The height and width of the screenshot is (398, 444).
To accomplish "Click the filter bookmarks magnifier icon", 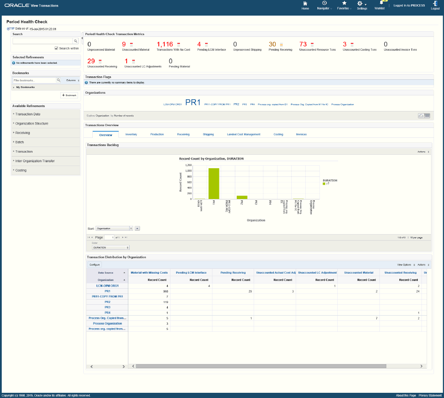I will 59,80.
